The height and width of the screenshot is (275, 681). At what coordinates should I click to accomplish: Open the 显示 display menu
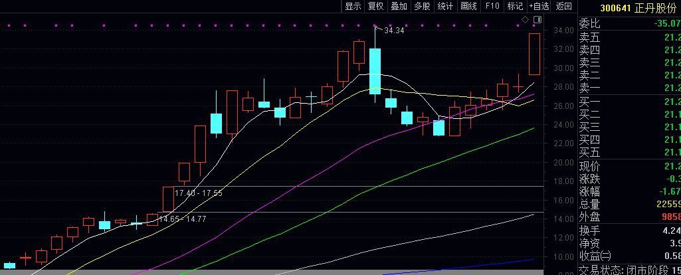tap(353, 6)
